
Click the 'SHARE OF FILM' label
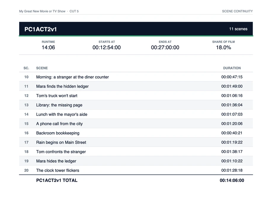pos(223,42)
